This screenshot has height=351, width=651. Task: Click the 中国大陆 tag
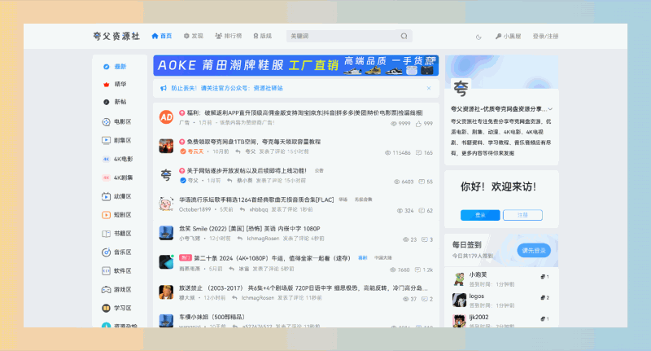coord(382,258)
